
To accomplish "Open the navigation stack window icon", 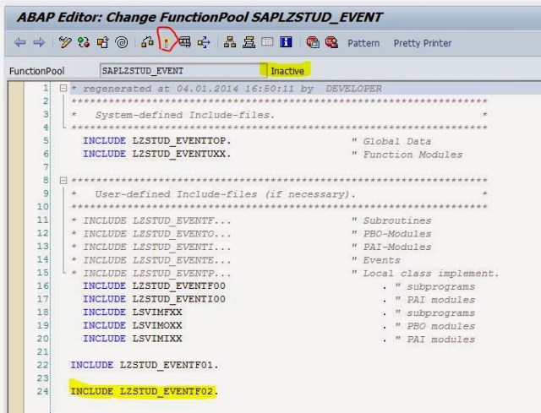I will pos(249,42).
